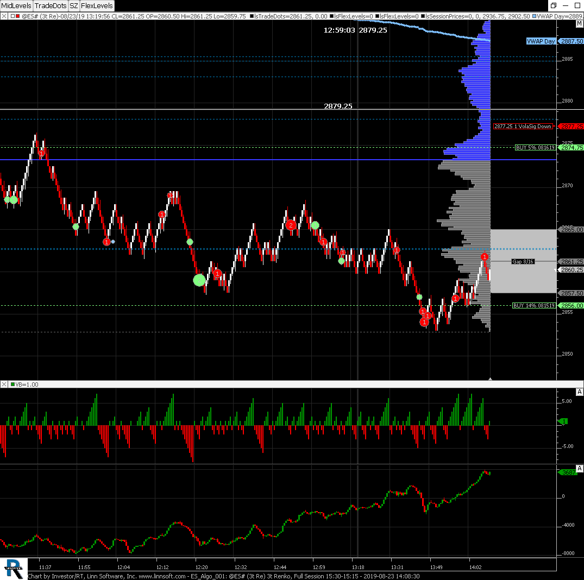This screenshot has width=584, height=580.
Task: Click the Gap 8/16 label
Action: [x=523, y=261]
